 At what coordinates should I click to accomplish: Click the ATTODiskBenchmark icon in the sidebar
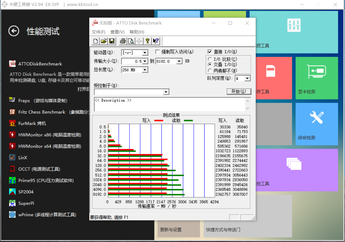12,64
